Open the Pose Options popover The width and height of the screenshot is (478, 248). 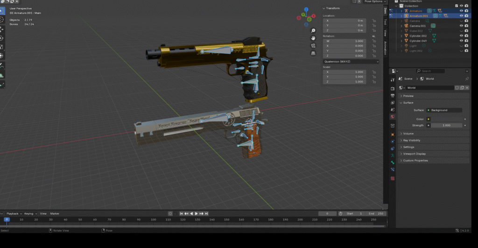click(375, 1)
